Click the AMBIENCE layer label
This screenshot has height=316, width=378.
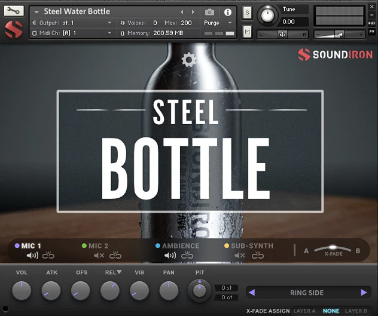(181, 246)
